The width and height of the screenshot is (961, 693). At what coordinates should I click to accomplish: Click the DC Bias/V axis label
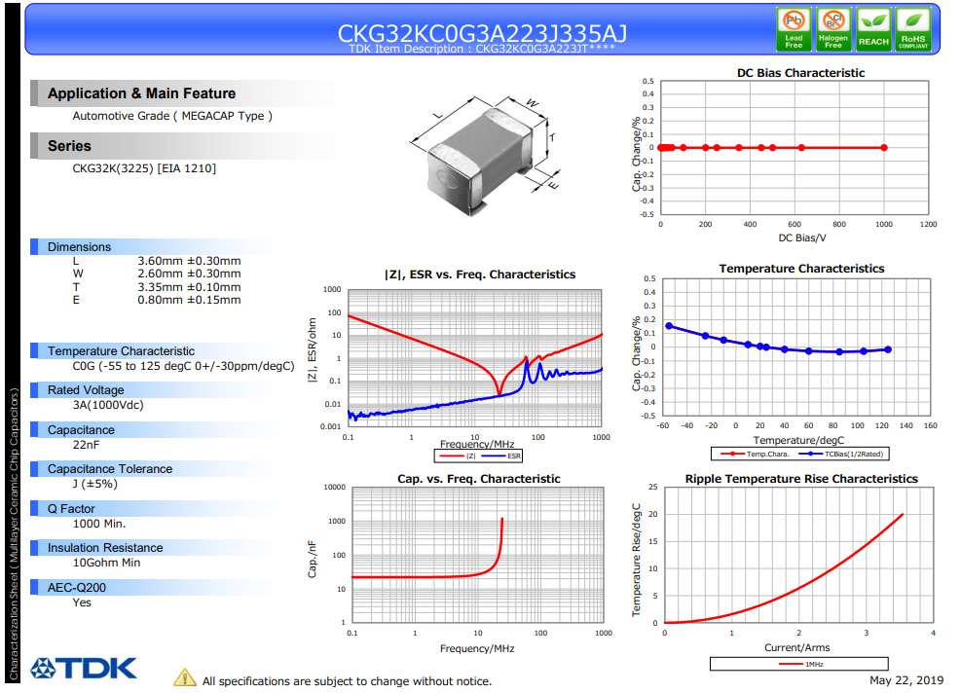tap(801, 237)
